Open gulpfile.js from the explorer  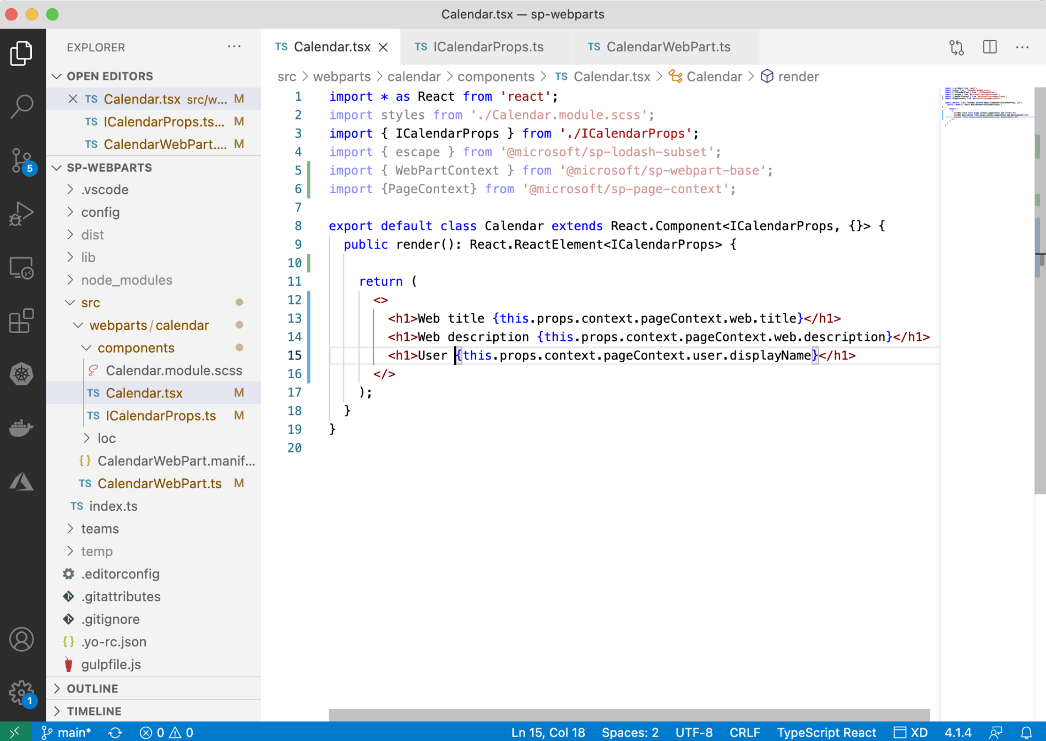pyautogui.click(x=111, y=664)
